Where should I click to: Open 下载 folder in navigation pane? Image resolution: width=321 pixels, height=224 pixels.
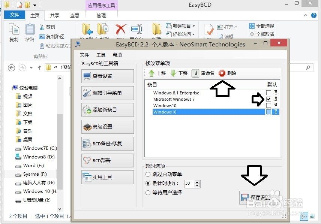click(x=24, y=122)
